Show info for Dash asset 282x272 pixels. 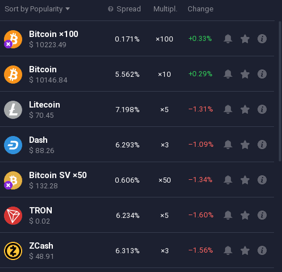[x=262, y=145]
